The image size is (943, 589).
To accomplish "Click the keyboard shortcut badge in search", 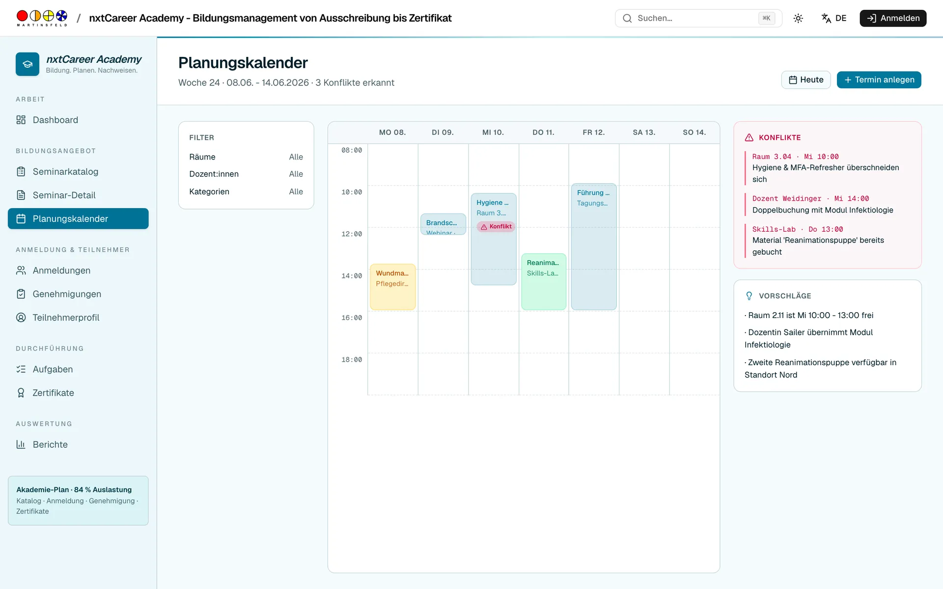I will [x=767, y=18].
